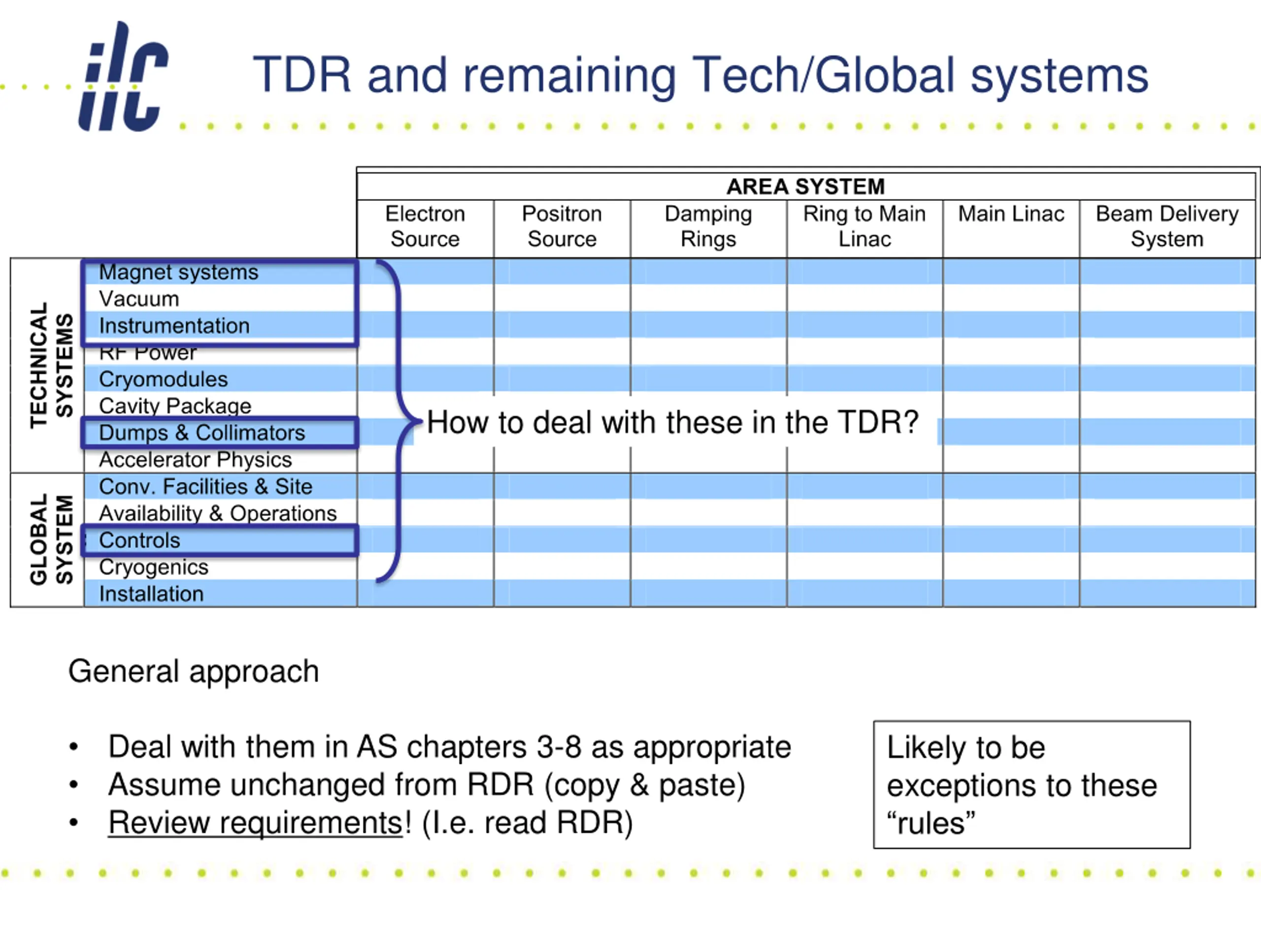1261x945 pixels.
Task: Click the 'Controls' row label
Action: pos(140,540)
